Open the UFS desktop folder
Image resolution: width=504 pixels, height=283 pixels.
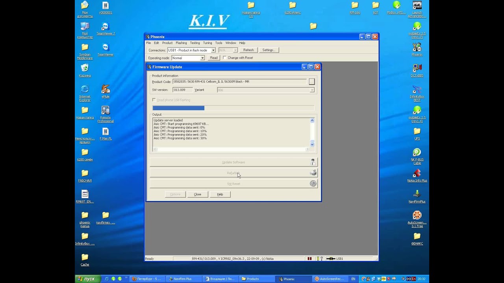coord(417,133)
